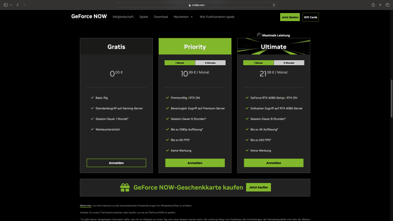Go back with the browser back arrow
The width and height of the screenshot is (393, 221).
(x=18, y=5)
